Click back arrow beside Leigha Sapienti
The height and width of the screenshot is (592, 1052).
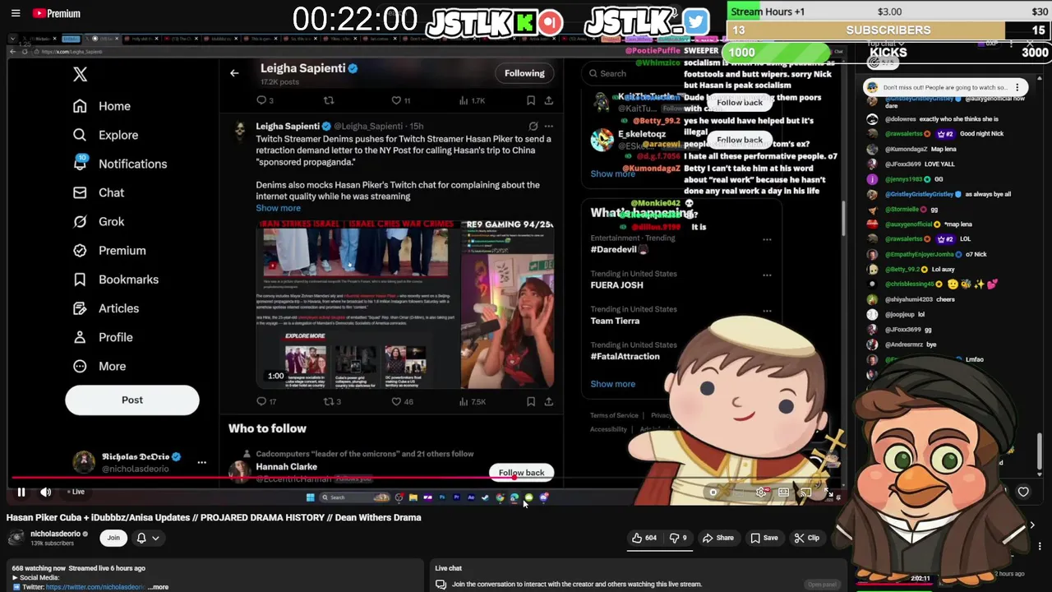coord(234,73)
